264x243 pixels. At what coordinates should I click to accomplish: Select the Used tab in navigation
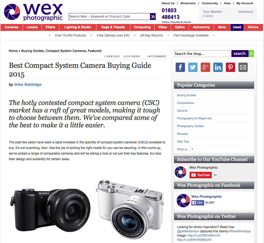click(x=237, y=27)
